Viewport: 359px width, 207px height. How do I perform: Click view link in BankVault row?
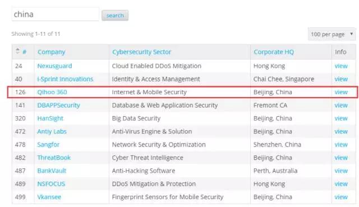[x=341, y=171]
